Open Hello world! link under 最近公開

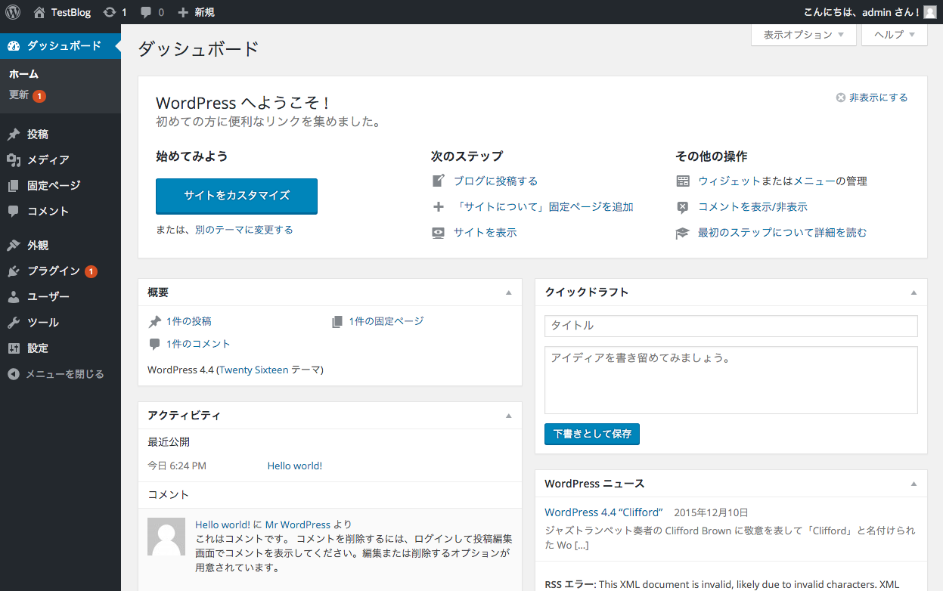click(295, 466)
